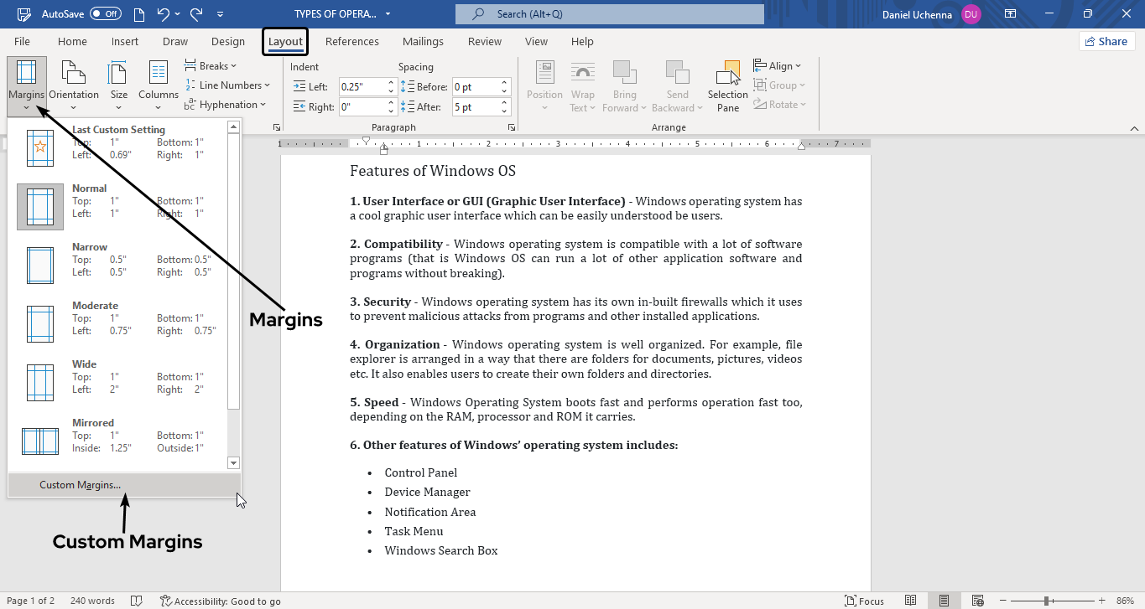
Task: Switch to the References tab
Action: coord(351,42)
